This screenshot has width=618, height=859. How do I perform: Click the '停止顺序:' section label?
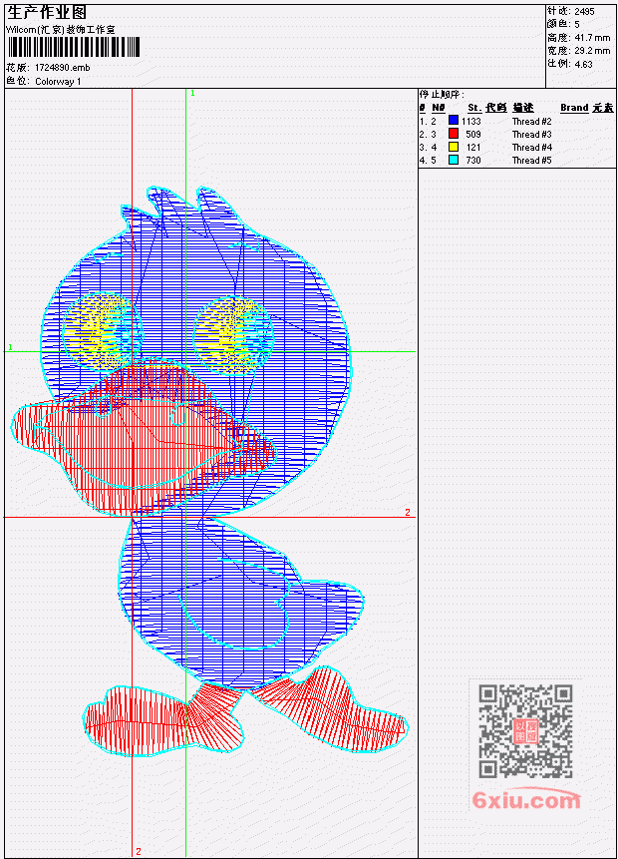tap(442, 95)
